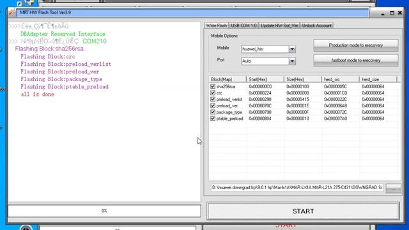Click 'DBAdapter Reserved Interface' log text
The height and width of the screenshot is (230, 409).
click(63, 34)
